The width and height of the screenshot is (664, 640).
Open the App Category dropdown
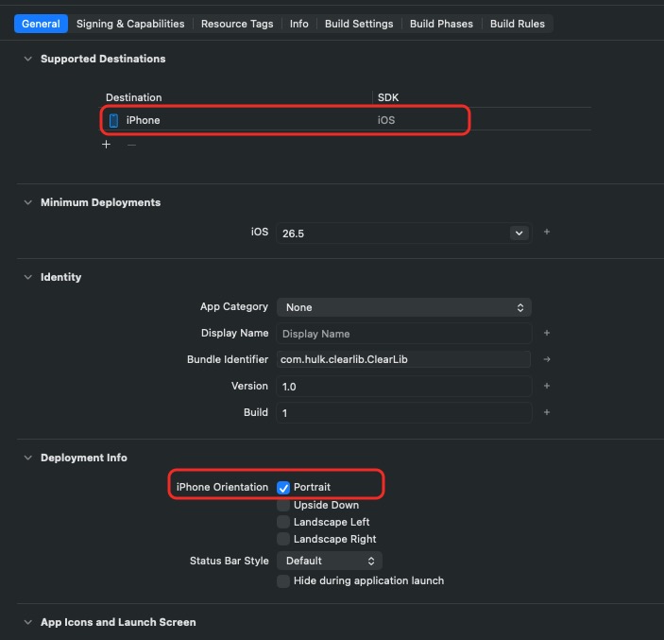(x=404, y=307)
